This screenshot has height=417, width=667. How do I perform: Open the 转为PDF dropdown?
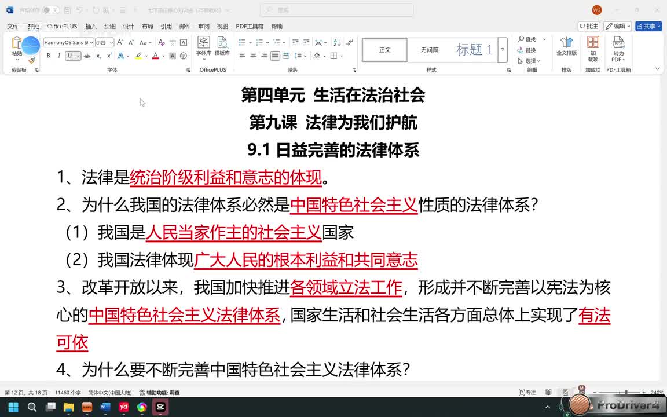618,49
